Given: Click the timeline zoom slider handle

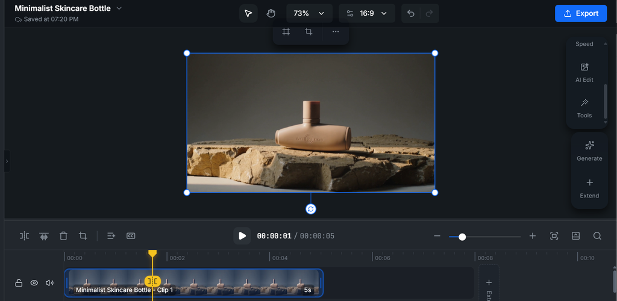Looking at the screenshot, I should pos(462,237).
